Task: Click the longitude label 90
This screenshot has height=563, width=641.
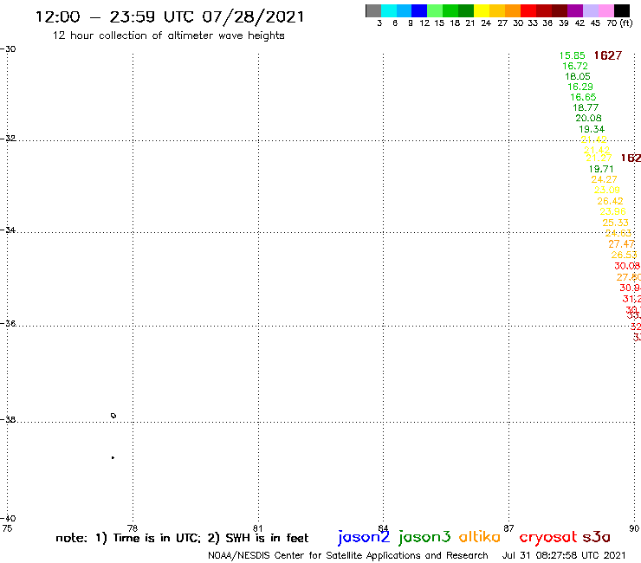Action: tap(634, 528)
